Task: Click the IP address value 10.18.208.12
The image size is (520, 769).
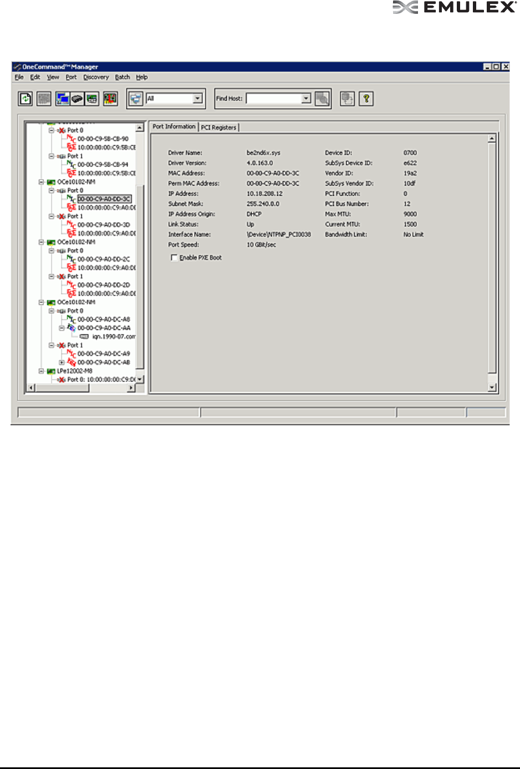Action: [x=264, y=193]
